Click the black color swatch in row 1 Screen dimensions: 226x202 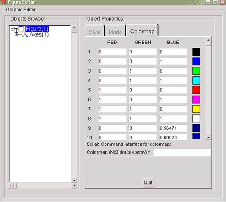tap(196, 52)
